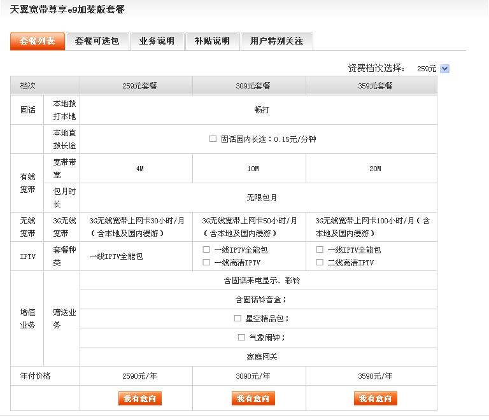Click the 有线宽带 label
Screen dimensions: 489x420
(x=28, y=183)
